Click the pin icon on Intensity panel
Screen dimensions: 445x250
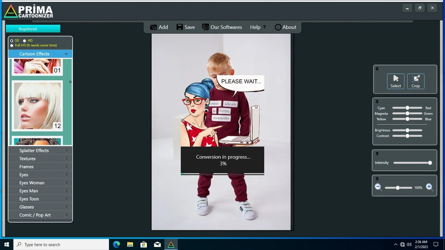click(x=377, y=153)
